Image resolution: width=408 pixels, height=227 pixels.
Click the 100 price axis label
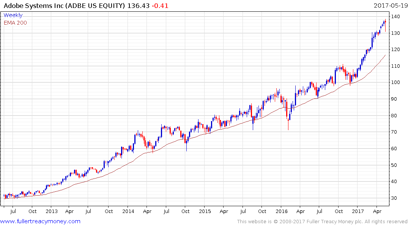coord(395,82)
